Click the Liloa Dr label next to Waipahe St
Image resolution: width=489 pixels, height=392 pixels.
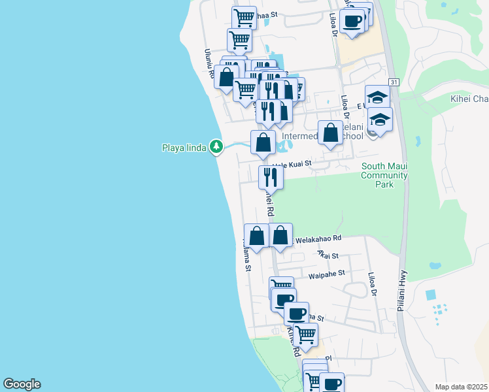[x=373, y=284]
